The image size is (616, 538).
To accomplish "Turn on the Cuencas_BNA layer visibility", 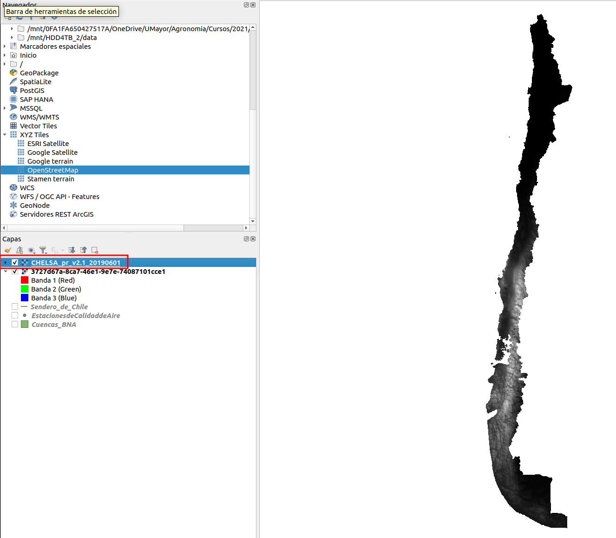I will click(x=15, y=325).
